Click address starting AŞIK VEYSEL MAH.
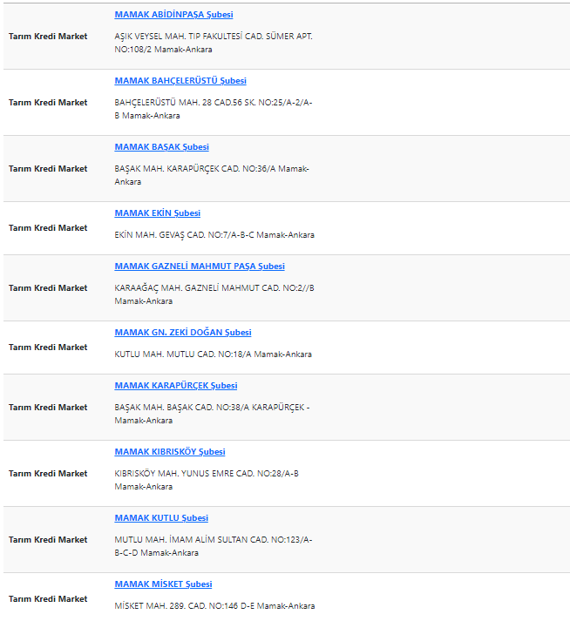 (x=214, y=43)
